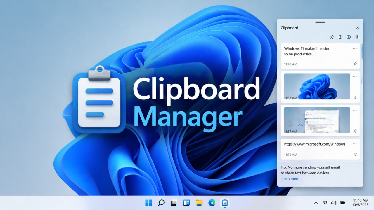374x210 pixels.
Task: Pin the 11:38 AM image clipboard entry
Action: 355,98
